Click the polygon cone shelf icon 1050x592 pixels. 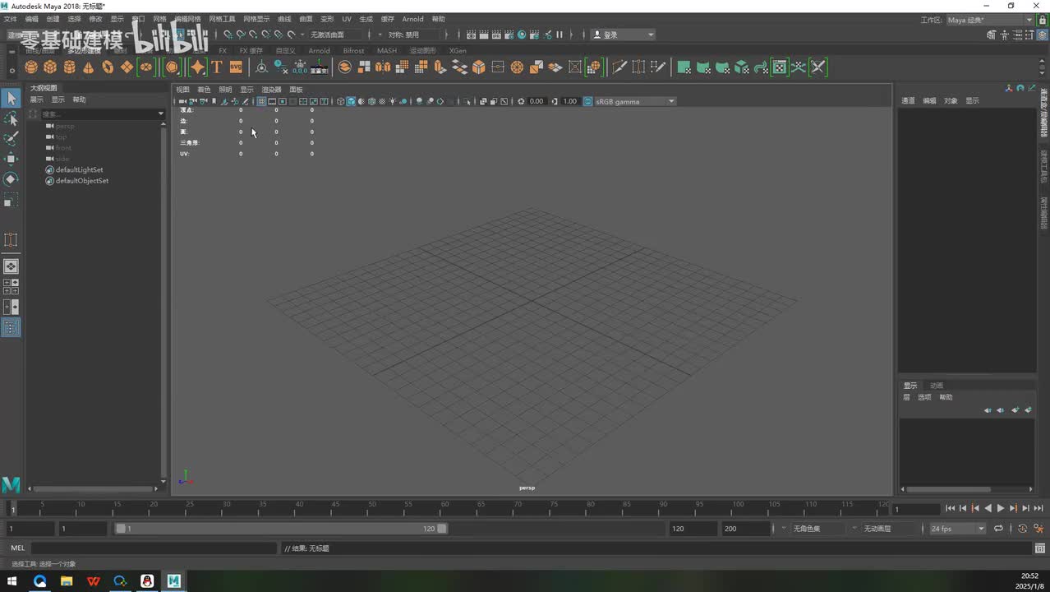(x=89, y=67)
